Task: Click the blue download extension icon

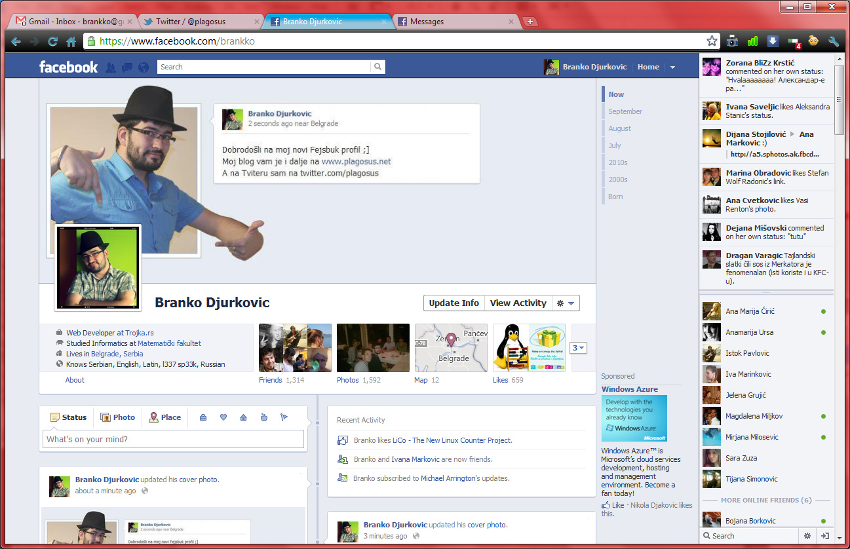Action: click(773, 41)
